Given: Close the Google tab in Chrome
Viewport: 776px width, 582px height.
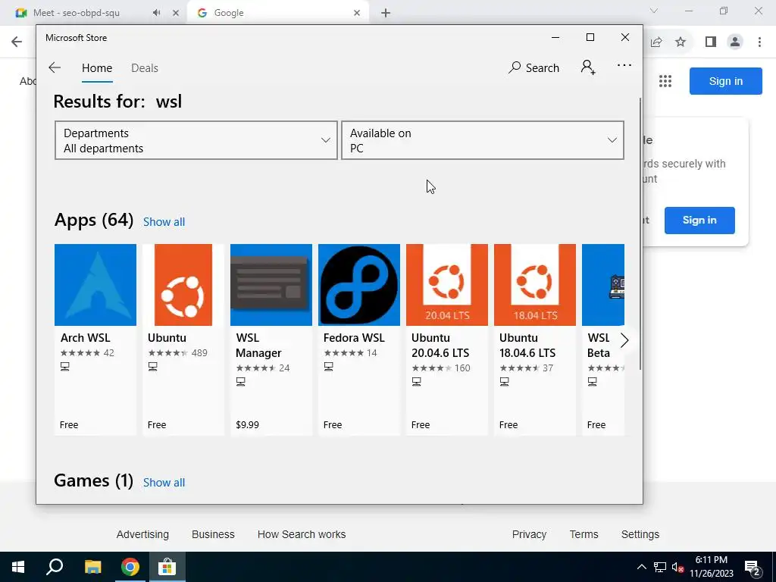Looking at the screenshot, I should (357, 13).
